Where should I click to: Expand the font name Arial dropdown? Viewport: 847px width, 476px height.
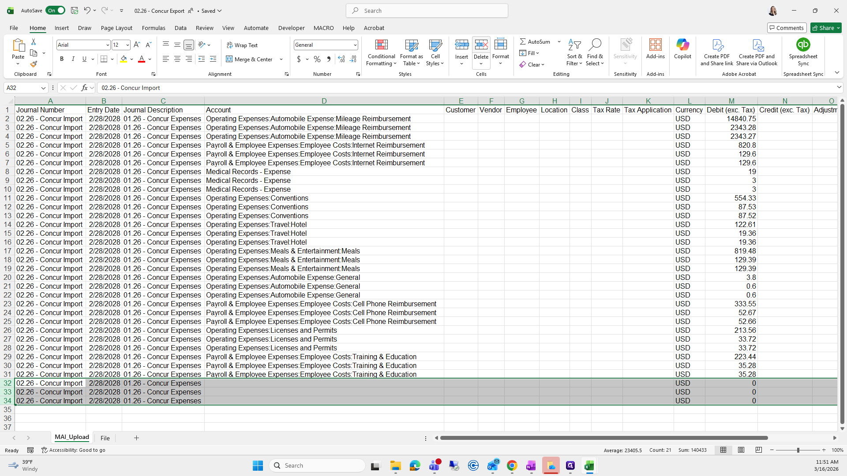point(107,45)
